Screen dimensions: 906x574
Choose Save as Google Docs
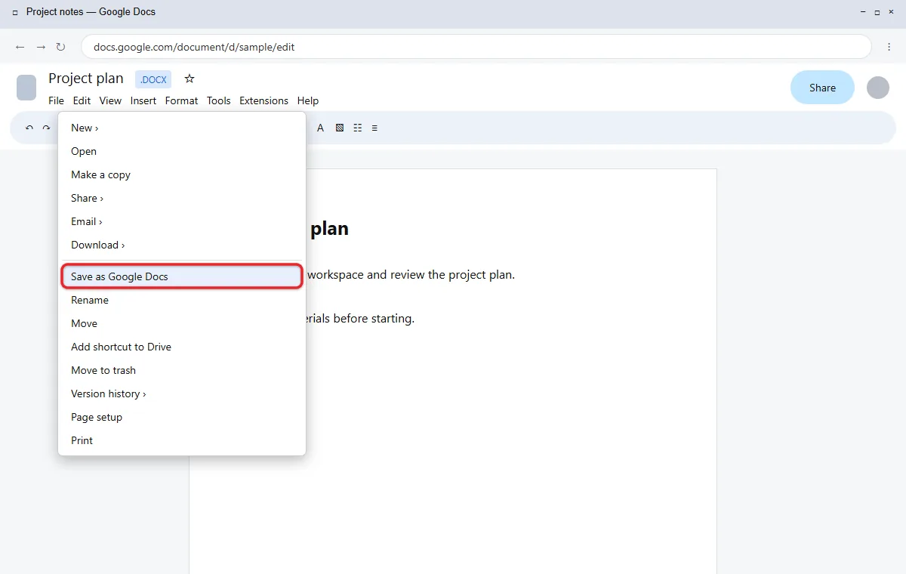click(182, 276)
